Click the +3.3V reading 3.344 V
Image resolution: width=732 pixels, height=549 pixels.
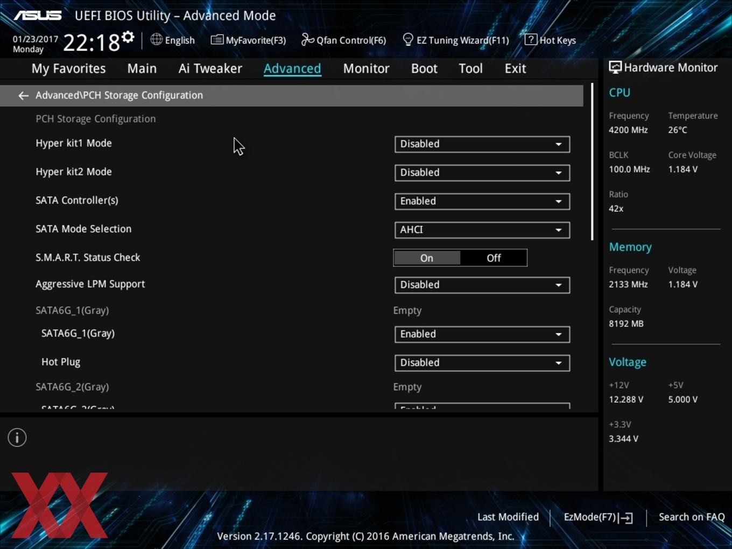pyautogui.click(x=623, y=439)
